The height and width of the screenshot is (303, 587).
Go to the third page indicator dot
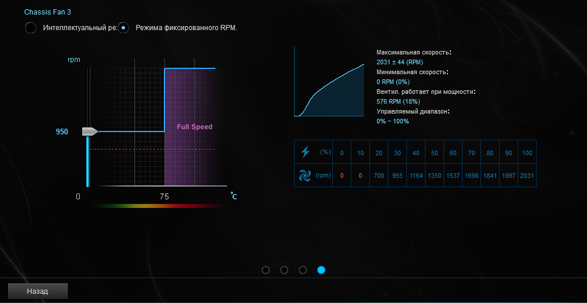coord(303,270)
